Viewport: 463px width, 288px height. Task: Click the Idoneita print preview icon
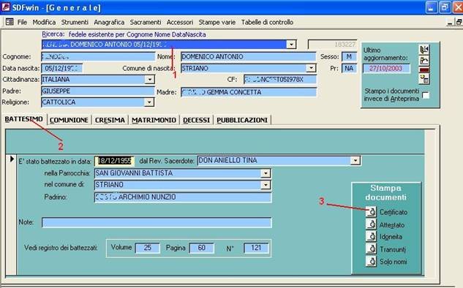click(371, 236)
